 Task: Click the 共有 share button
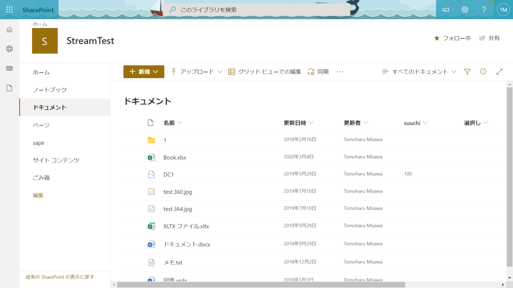(x=489, y=38)
